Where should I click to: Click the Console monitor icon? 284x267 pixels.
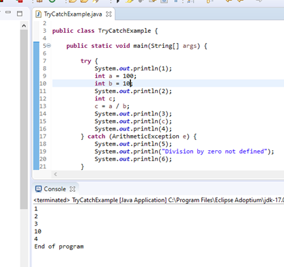[x=38, y=189]
